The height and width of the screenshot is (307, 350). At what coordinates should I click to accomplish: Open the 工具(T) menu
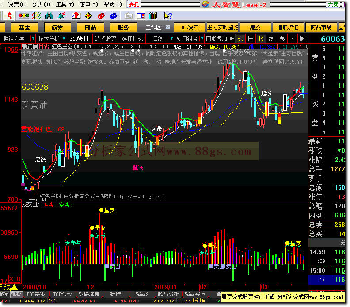pyautogui.click(x=65, y=4)
